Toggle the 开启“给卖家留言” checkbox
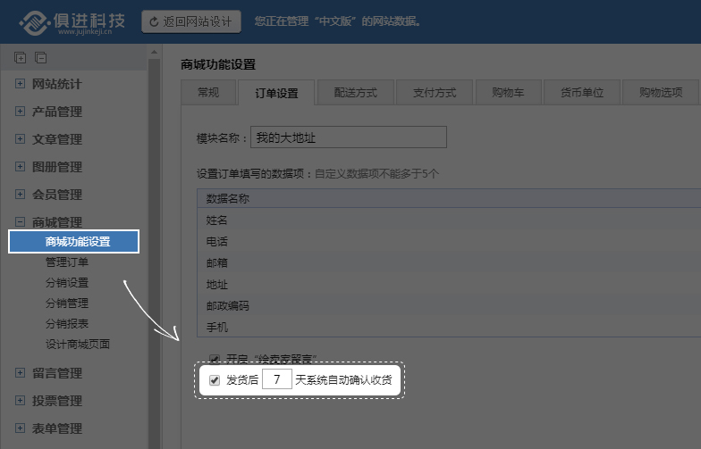Screen dimensions: 701x449 215,358
